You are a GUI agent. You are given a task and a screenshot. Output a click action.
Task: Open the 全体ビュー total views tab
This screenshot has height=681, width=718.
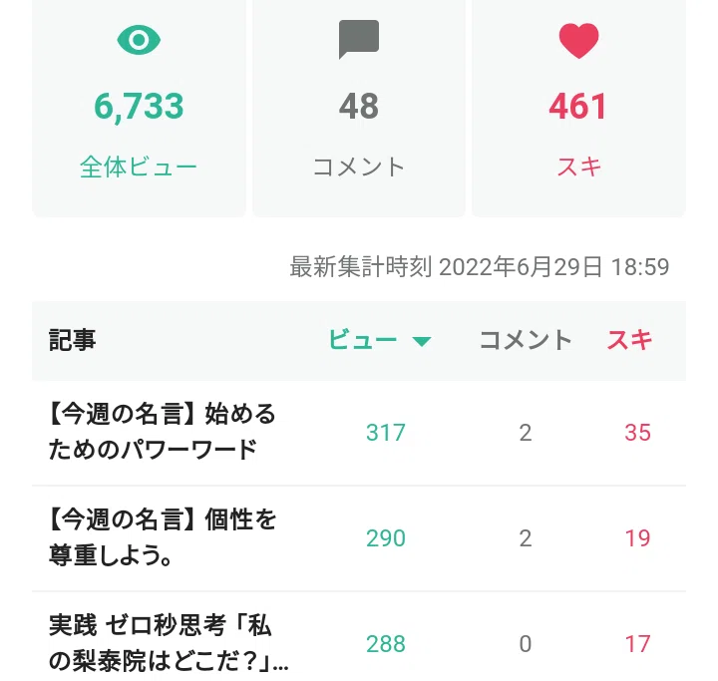pos(139,109)
